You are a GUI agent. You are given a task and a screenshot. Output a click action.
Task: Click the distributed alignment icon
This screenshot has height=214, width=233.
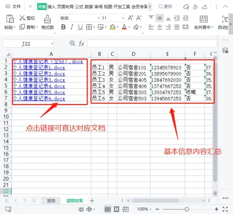(185, 27)
